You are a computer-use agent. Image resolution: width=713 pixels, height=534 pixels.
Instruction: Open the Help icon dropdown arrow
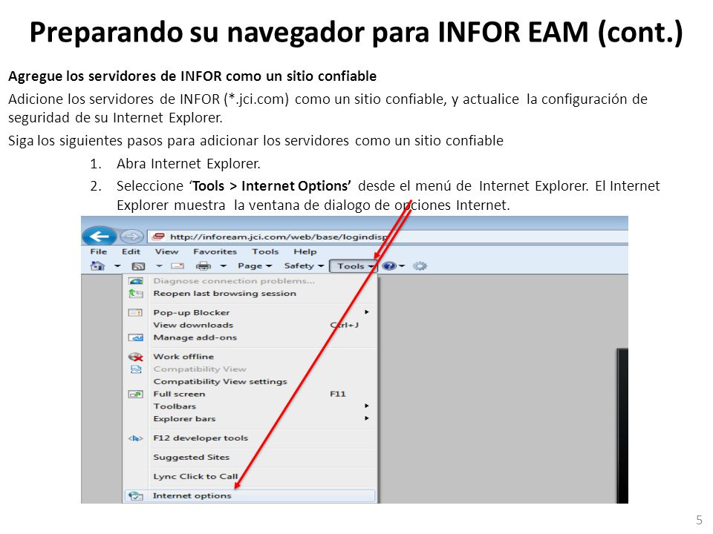point(402,266)
